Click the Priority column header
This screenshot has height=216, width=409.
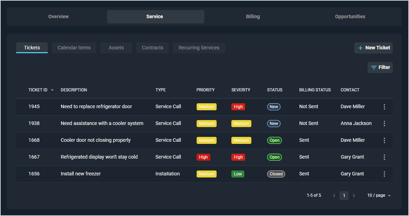[205, 90]
